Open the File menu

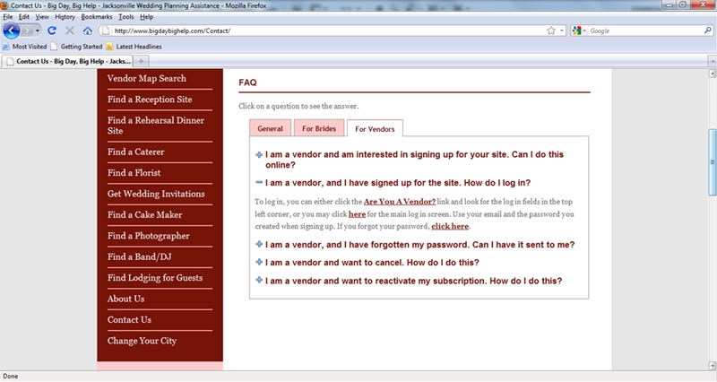pos(8,17)
